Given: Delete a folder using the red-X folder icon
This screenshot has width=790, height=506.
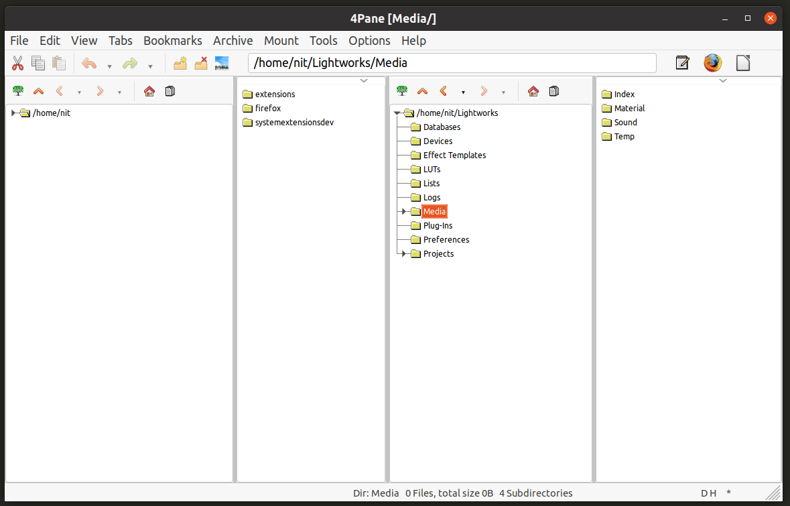Looking at the screenshot, I should [x=201, y=63].
